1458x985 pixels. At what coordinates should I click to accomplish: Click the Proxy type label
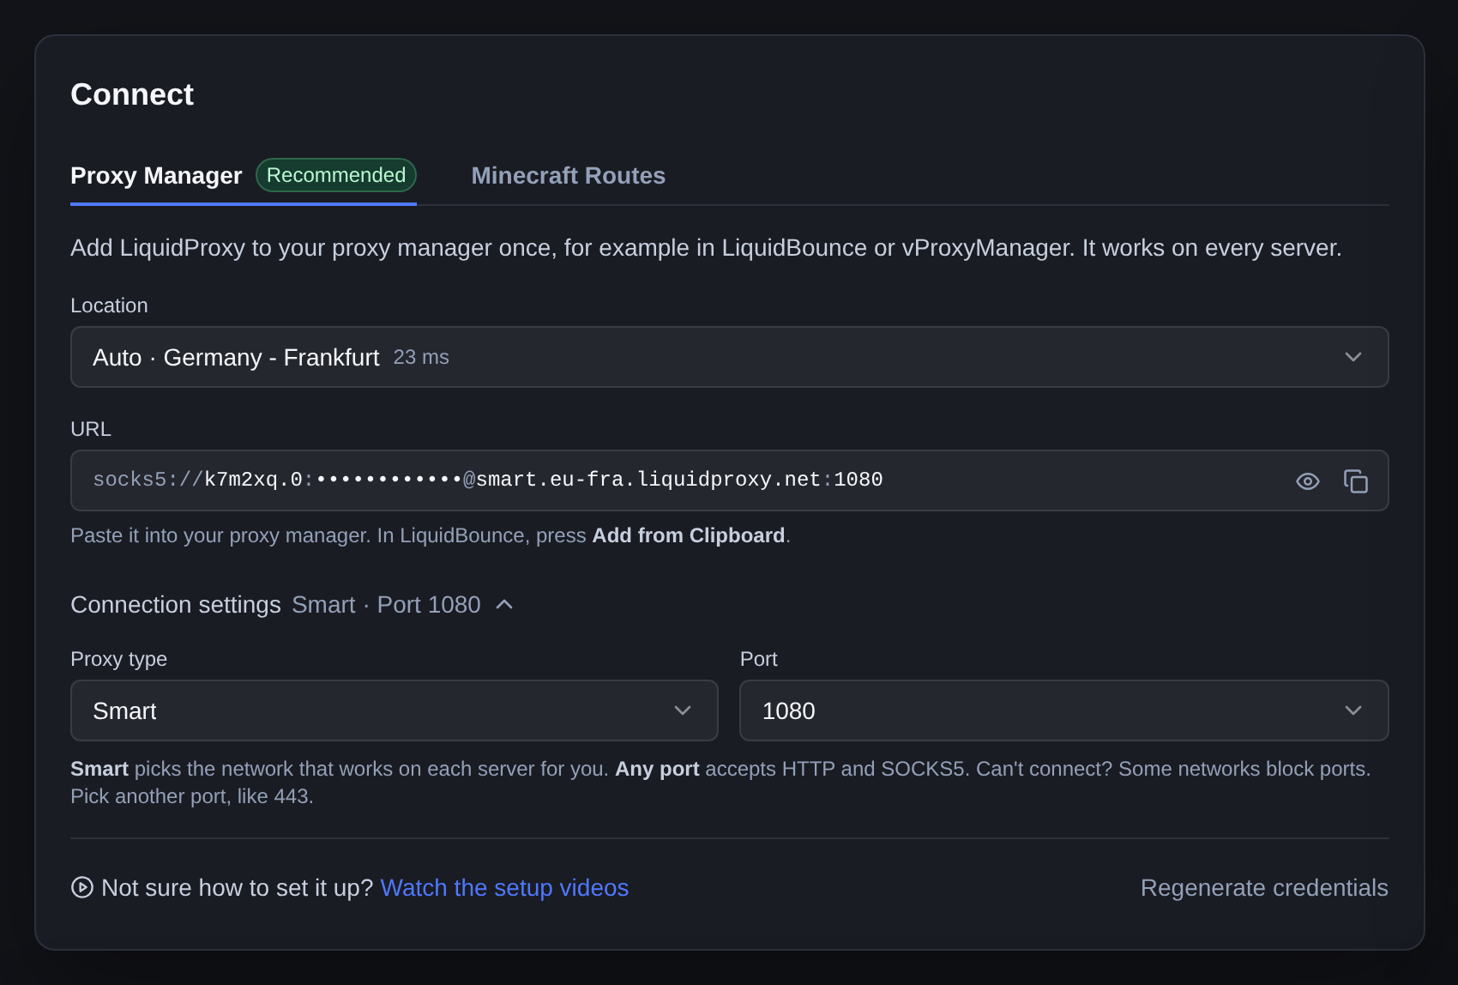pyautogui.click(x=119, y=659)
